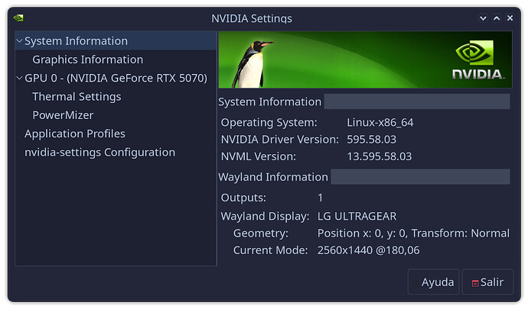Click NVML version value 13.595.58.03
This screenshot has width=528, height=309.
[379, 156]
